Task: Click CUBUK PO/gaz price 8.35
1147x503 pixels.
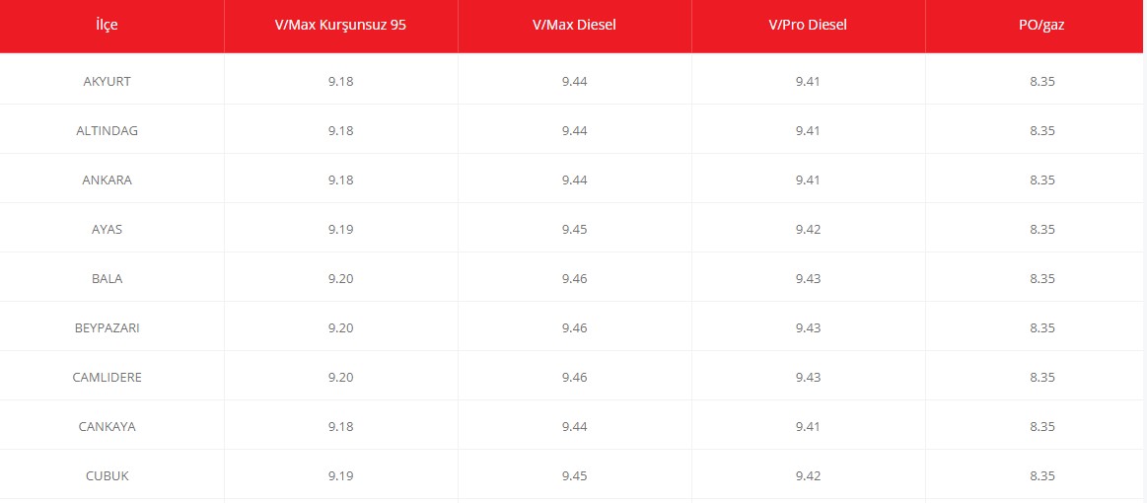Action: 1042,476
